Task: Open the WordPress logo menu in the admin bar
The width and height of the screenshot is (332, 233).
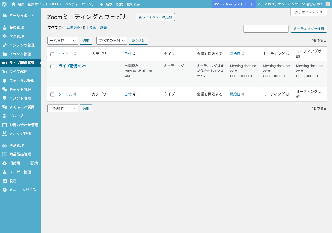Action: (x=4, y=4)
